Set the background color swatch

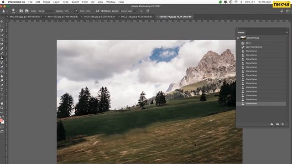pos(3,122)
